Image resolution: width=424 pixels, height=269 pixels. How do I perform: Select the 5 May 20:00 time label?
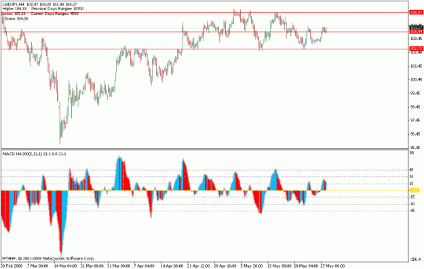pyautogui.click(x=252, y=266)
